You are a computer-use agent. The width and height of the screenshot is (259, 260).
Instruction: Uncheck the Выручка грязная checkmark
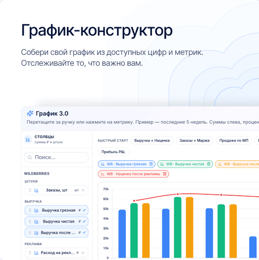[x=84, y=210]
